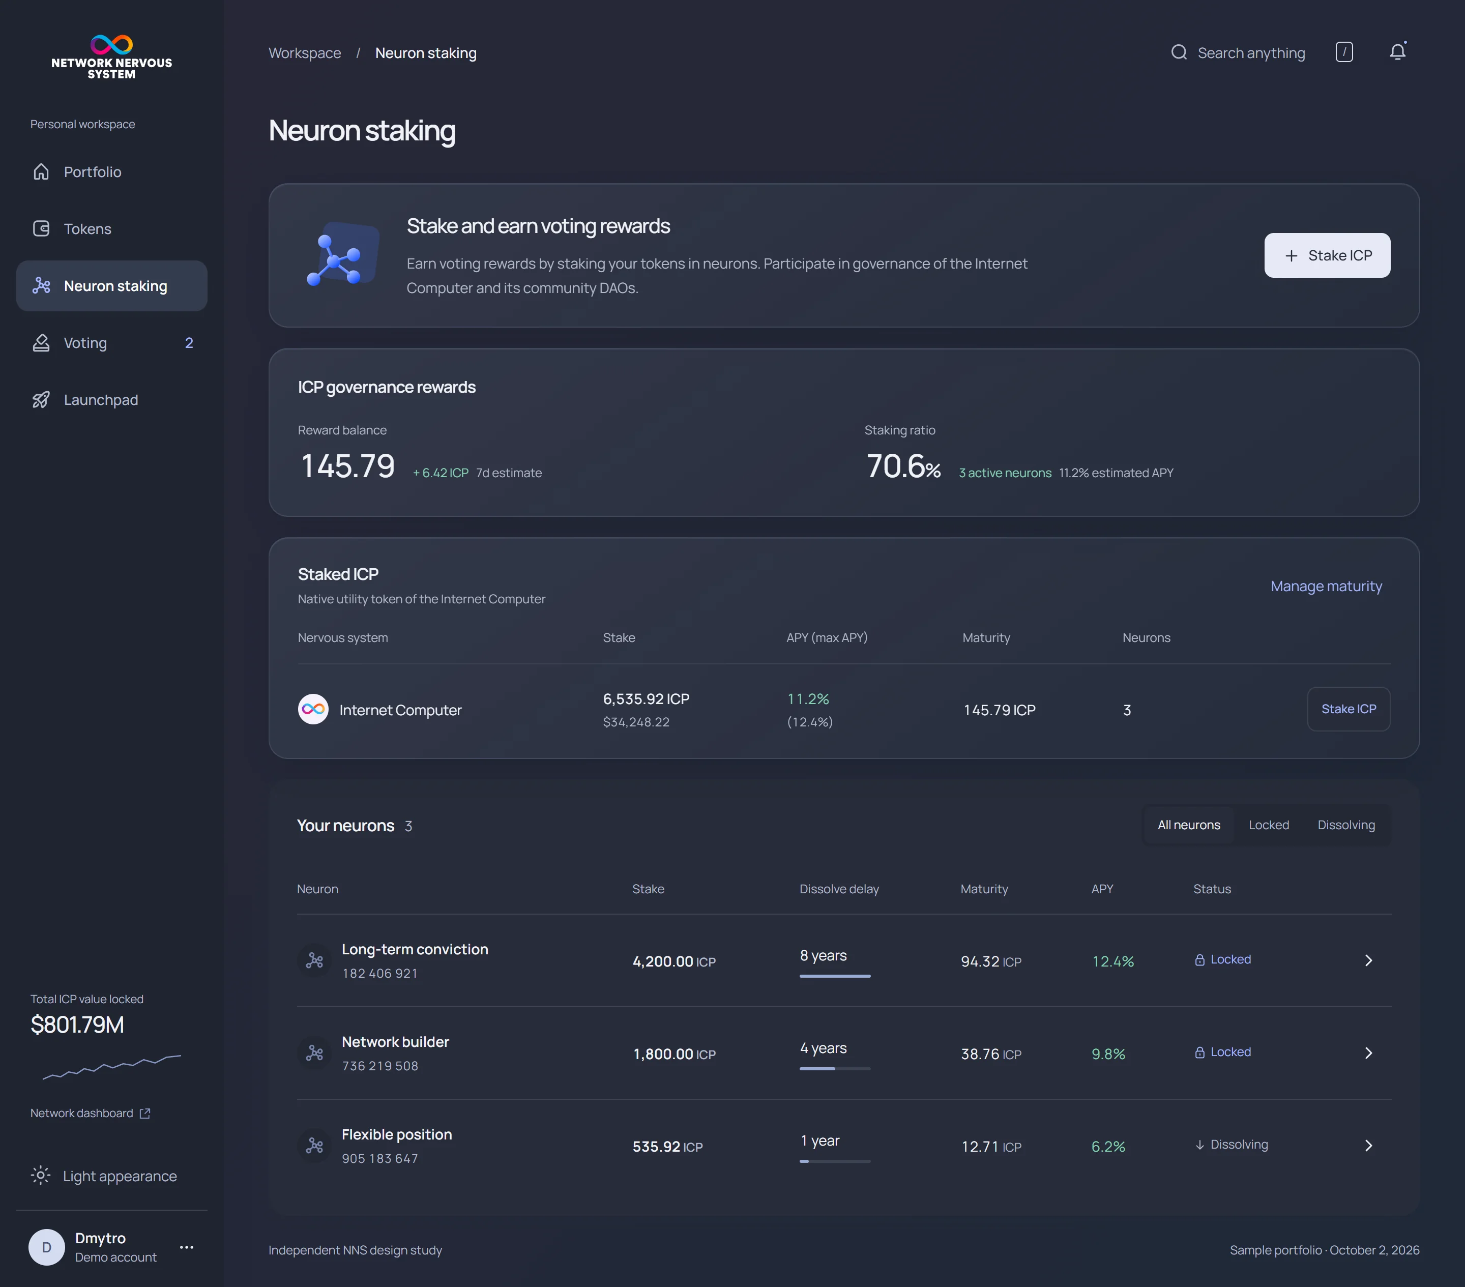Viewport: 1465px width, 1287px height.
Task: Select the Dissolving filter tab
Action: [1346, 825]
